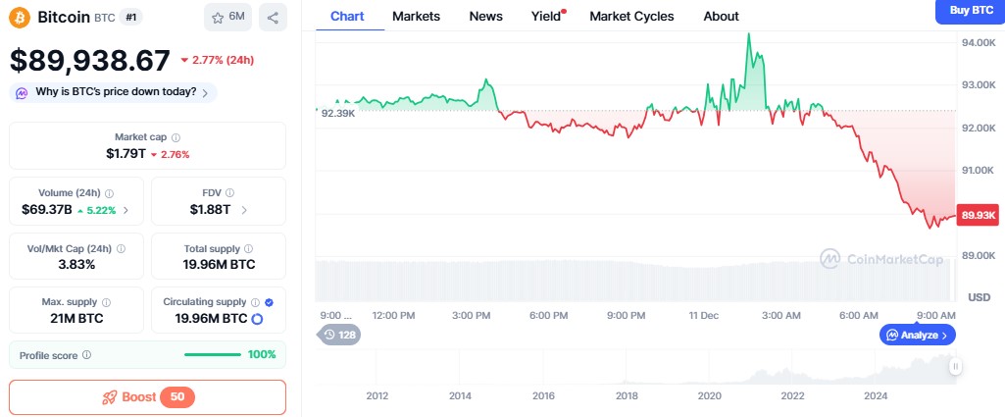Viewport: 1005px width, 417px height.
Task: Click the share icon button
Action: tap(274, 17)
